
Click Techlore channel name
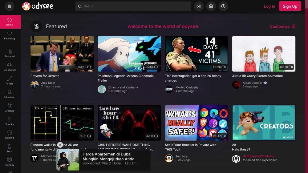181,156
